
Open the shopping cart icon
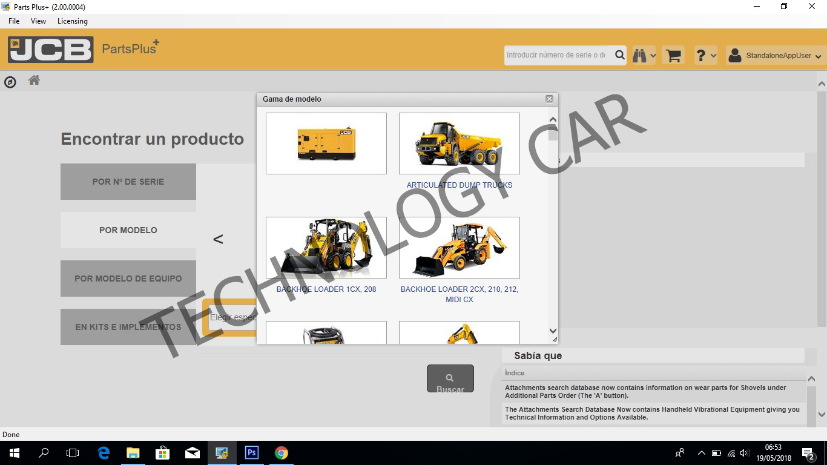[673, 56]
